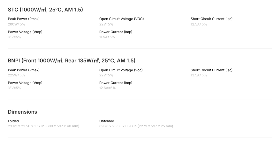Click the Open Circuit Voltage (Voc) label under BNPI
The width and height of the screenshot is (273, 141).
coord(121,70)
